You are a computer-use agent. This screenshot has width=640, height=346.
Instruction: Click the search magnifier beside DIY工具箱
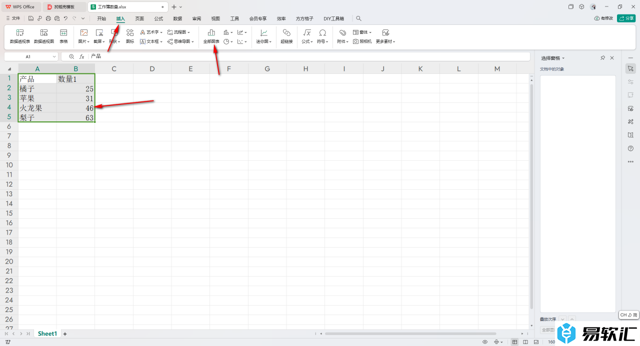pos(358,18)
